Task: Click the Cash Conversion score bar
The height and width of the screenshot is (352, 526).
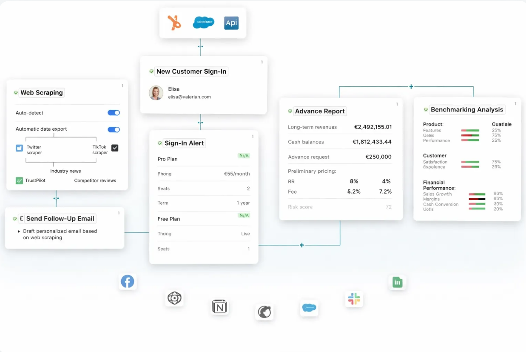Action: (x=477, y=204)
